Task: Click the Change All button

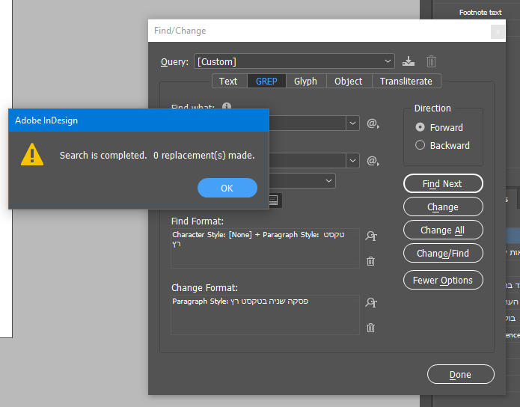Action: (443, 230)
